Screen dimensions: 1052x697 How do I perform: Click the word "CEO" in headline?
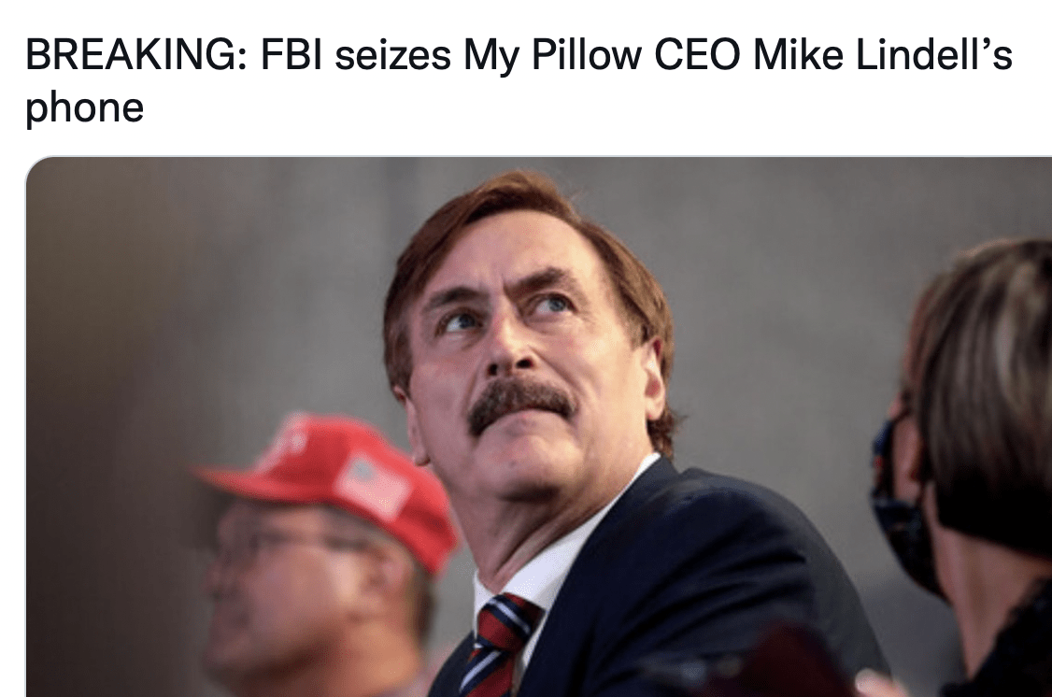pyautogui.click(x=698, y=55)
